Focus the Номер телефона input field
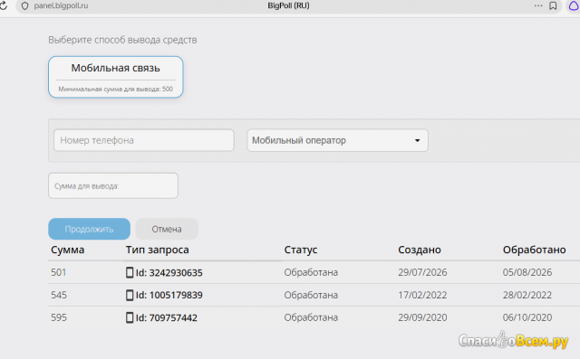Image resolution: width=580 pixels, height=359 pixels. click(x=144, y=140)
